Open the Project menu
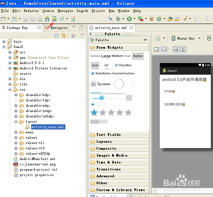The height and width of the screenshot is (197, 213). coord(98,11)
